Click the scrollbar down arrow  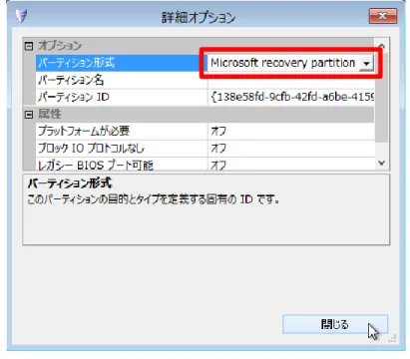pyautogui.click(x=382, y=164)
